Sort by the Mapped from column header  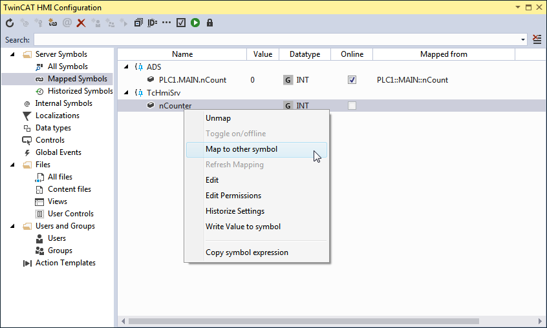click(444, 54)
